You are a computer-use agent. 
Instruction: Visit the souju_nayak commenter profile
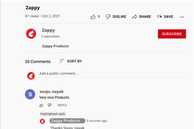51,92
